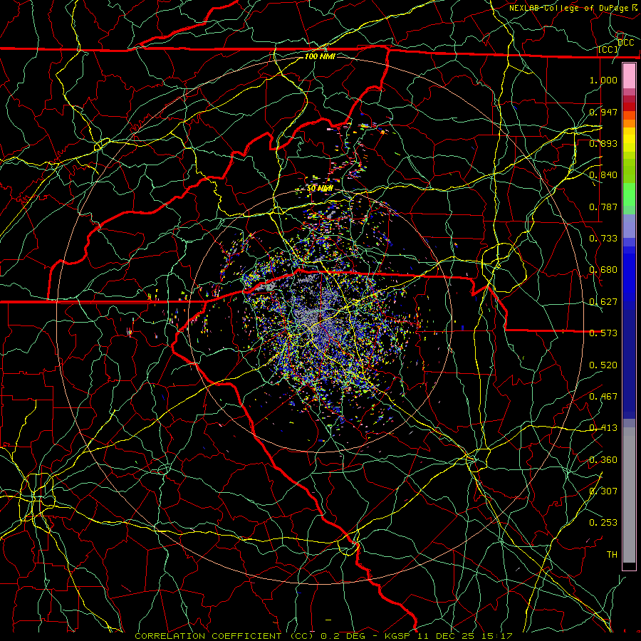The height and width of the screenshot is (641, 641).
Task: Click the 0.573 legend value
Action: pos(603,333)
